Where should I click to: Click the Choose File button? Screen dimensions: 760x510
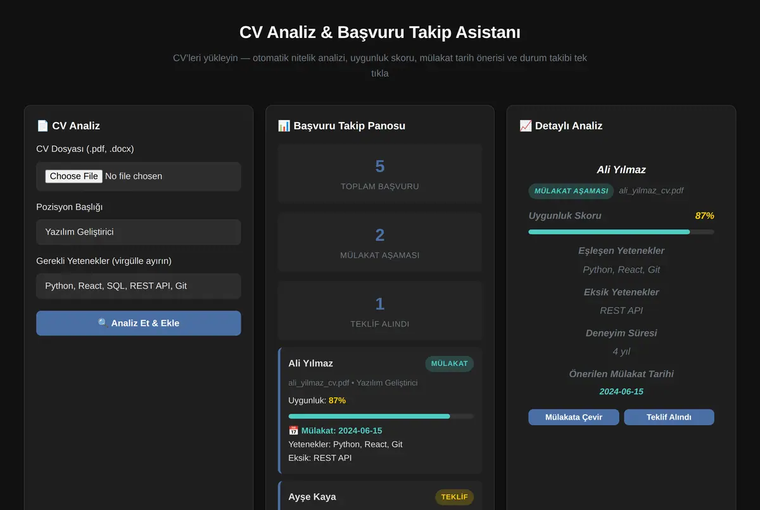pyautogui.click(x=74, y=176)
